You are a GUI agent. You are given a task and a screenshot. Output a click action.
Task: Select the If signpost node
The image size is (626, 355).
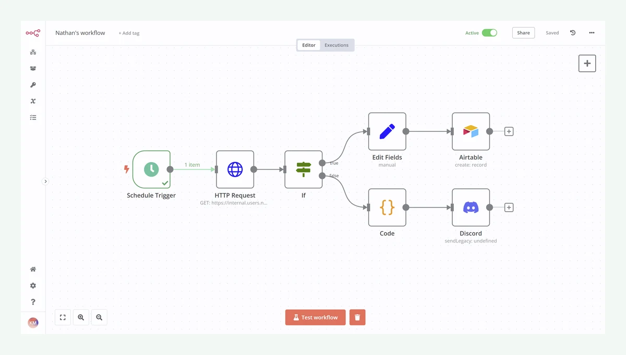point(304,169)
